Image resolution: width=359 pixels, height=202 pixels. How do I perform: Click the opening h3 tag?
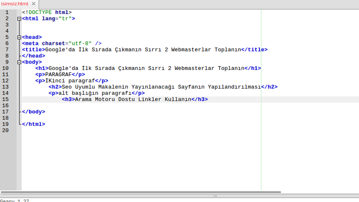point(68,99)
